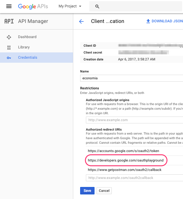Viewport: 183px width, 199px height.
Task: Click the Library icon
Action: click(9, 48)
